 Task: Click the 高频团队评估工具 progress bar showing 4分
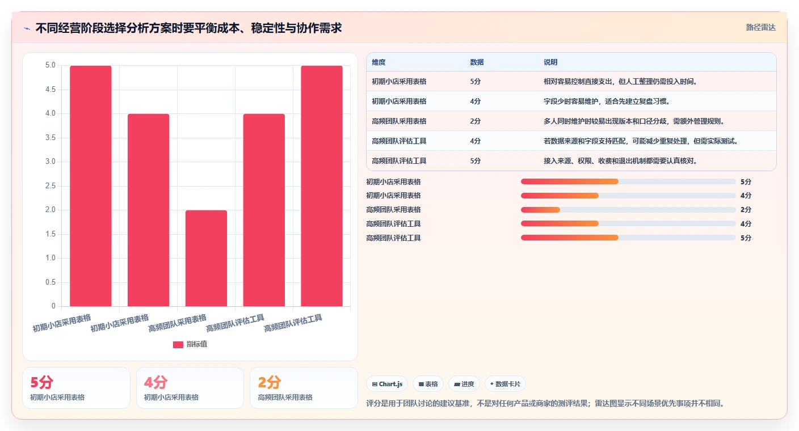(628, 224)
